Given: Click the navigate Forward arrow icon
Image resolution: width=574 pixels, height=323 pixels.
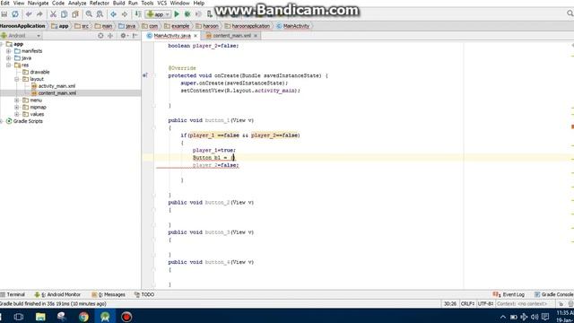Looking at the screenshot, I should (x=125, y=14).
